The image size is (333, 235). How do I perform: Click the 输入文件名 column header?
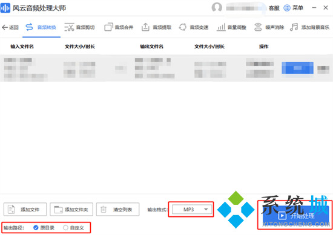[x=22, y=47]
